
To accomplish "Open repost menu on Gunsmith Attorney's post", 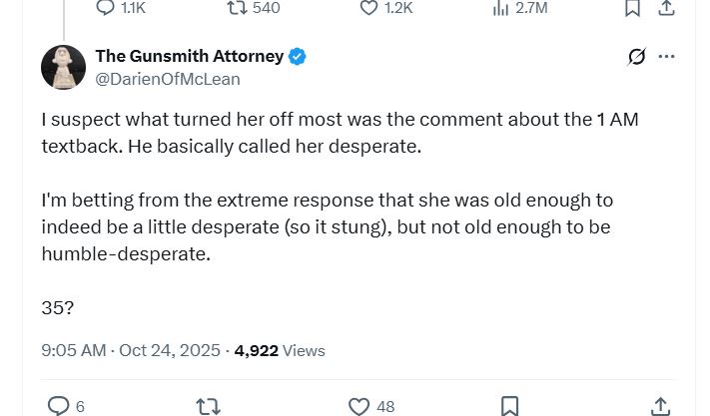I will (208, 406).
